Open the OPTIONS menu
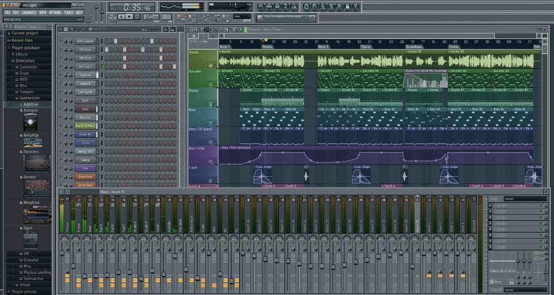The height and width of the screenshot is (295, 554). click(55, 12)
